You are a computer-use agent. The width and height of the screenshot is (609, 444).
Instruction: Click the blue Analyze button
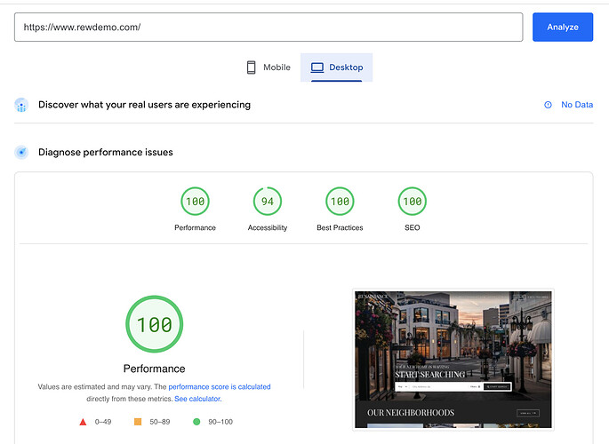coord(563,28)
